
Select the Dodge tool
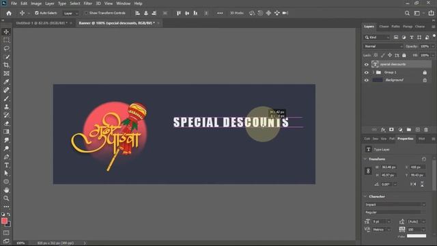click(x=6, y=148)
